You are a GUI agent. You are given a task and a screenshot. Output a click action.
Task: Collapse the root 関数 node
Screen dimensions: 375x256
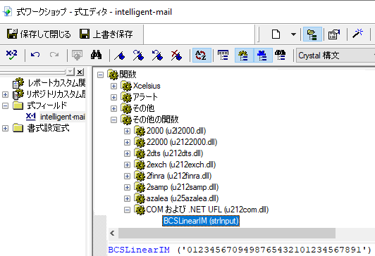coord(100,75)
